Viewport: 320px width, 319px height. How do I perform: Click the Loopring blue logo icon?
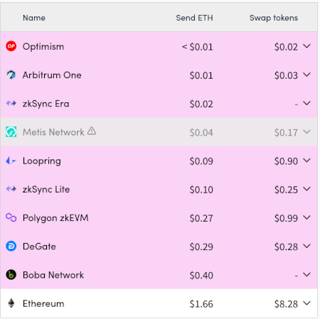click(11, 161)
